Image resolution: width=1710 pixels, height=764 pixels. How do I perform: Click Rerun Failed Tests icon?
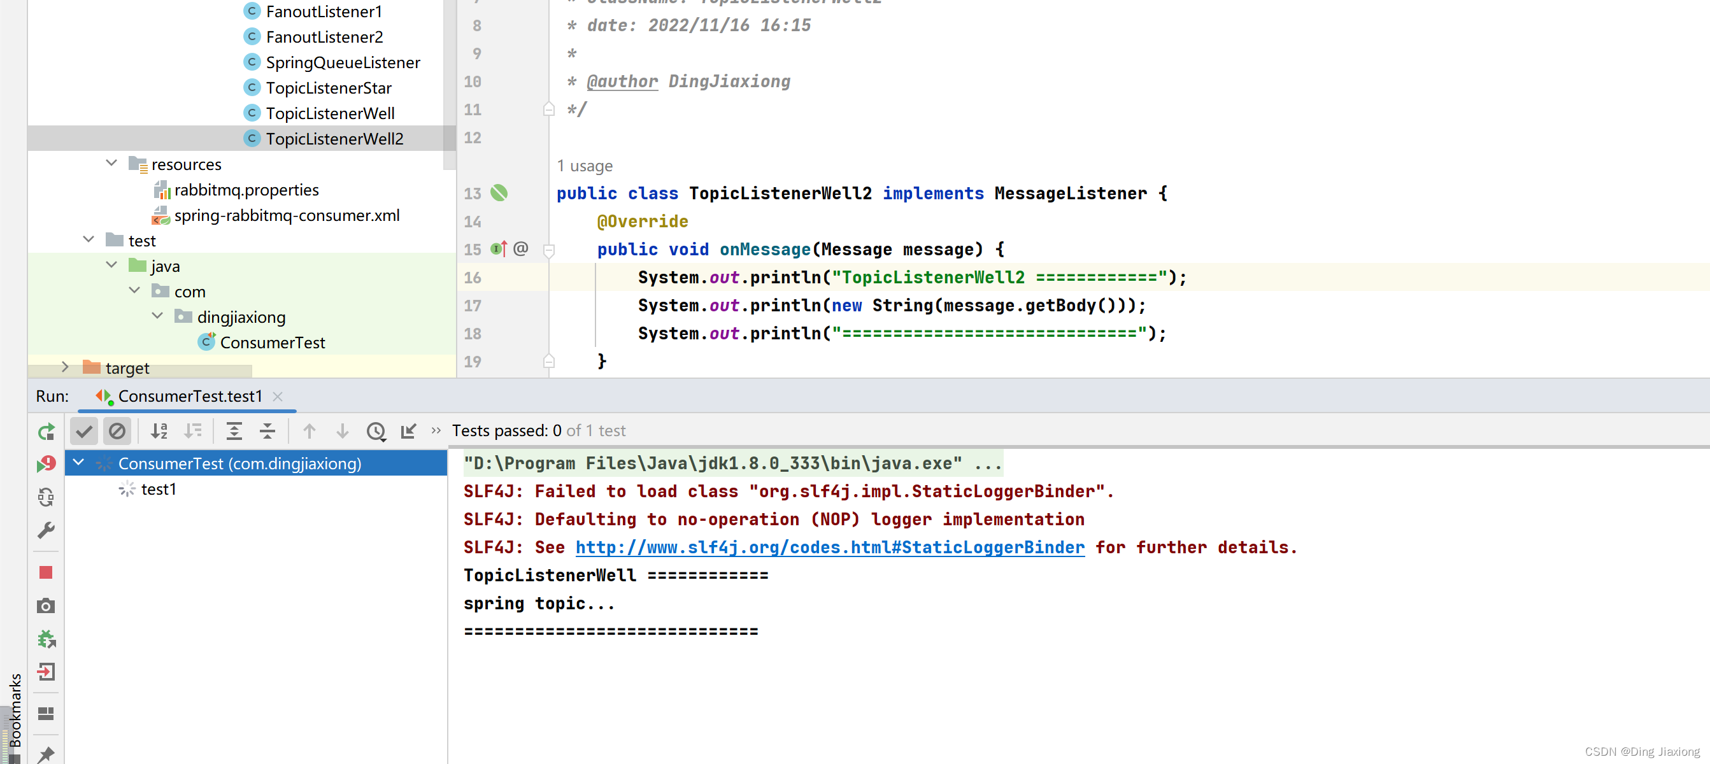pyautogui.click(x=46, y=464)
